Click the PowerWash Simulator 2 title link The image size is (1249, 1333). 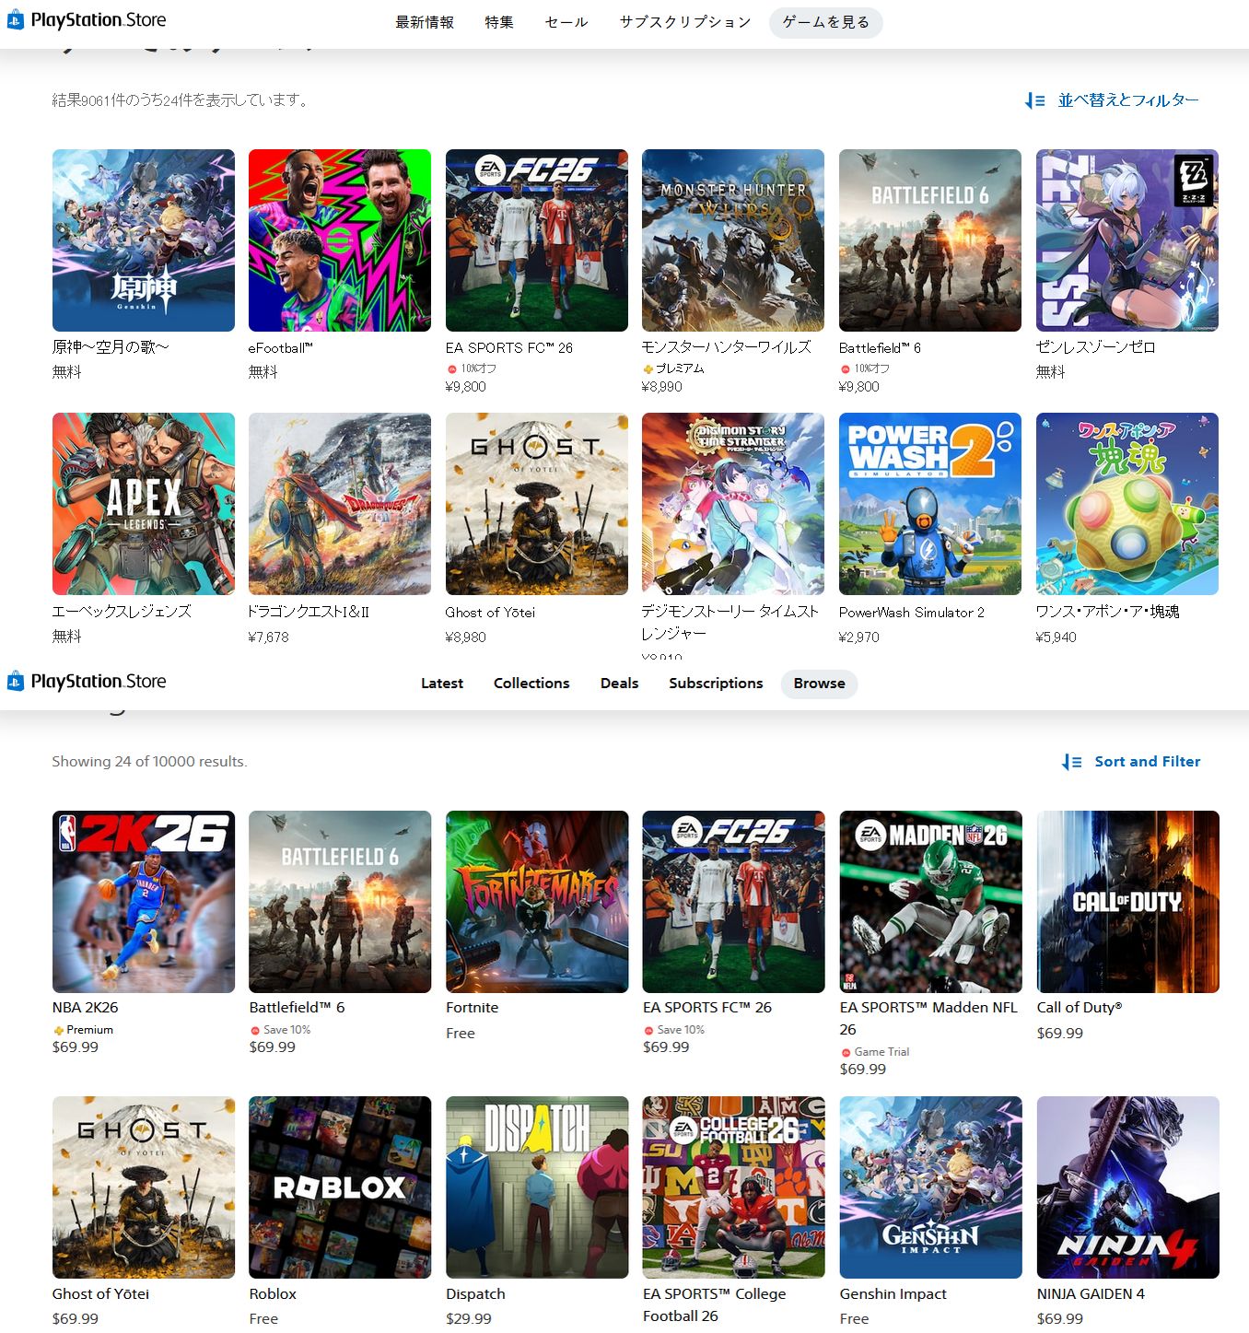912,613
